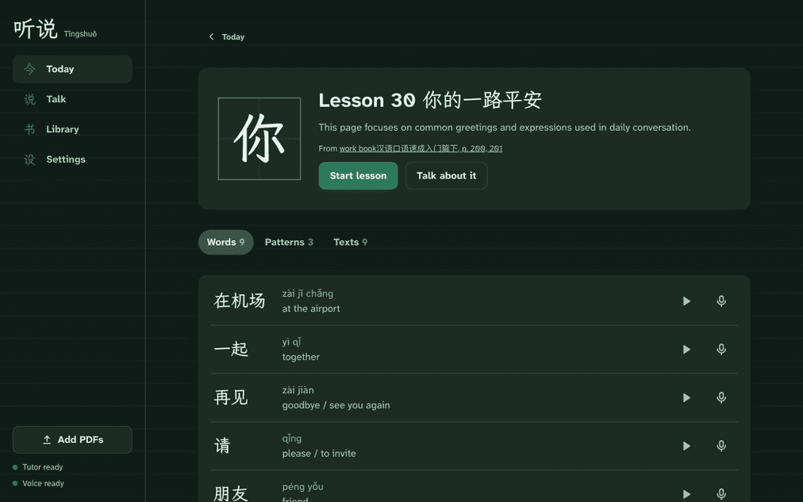Click pinyin péng yǒu

click(x=302, y=487)
